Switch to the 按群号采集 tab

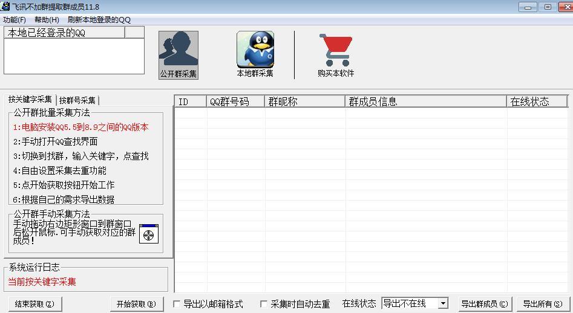click(x=77, y=100)
